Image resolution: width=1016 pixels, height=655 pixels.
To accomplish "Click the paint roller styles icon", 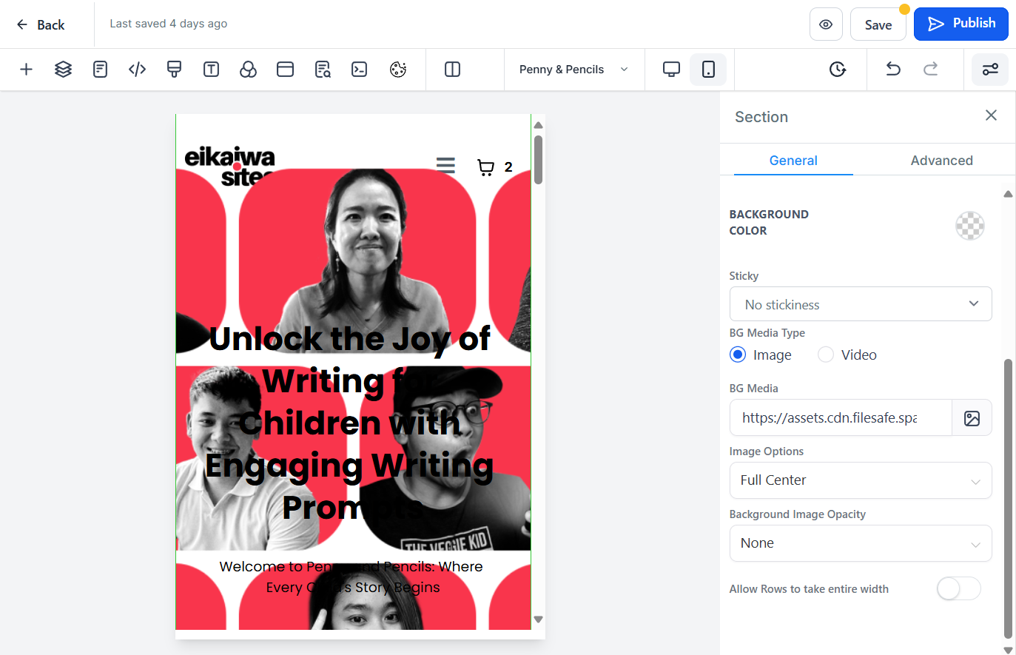I will (174, 70).
